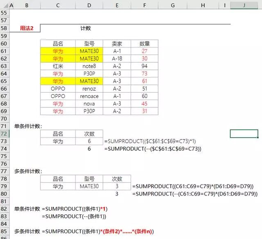The width and height of the screenshot is (262, 239).
Task: Select column D header
Action: point(89,5)
